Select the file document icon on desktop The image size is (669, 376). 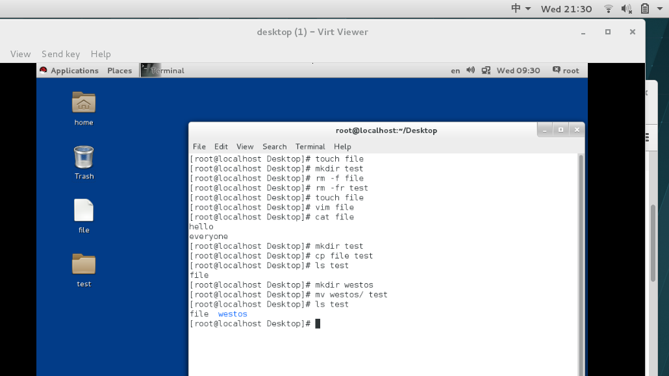tap(84, 216)
